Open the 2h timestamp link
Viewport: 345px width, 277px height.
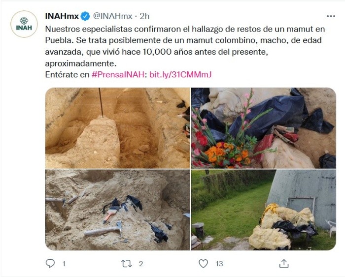(x=144, y=16)
